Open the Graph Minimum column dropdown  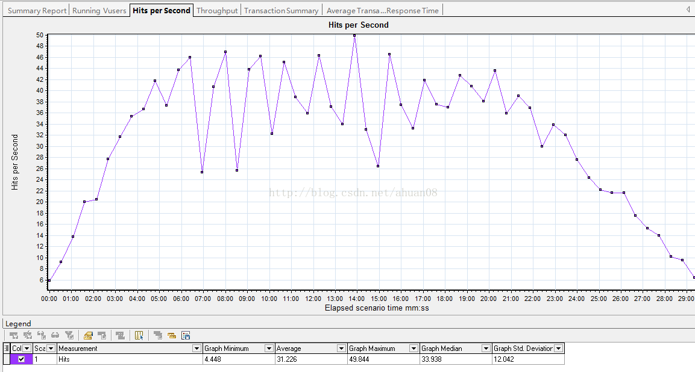point(269,349)
